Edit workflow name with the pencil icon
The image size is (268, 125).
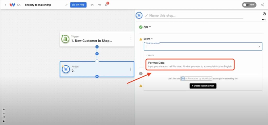pyautogui.click(x=66, y=5)
